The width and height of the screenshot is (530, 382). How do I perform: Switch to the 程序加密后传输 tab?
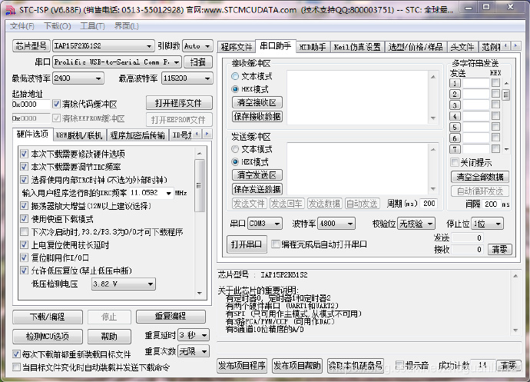coord(137,135)
